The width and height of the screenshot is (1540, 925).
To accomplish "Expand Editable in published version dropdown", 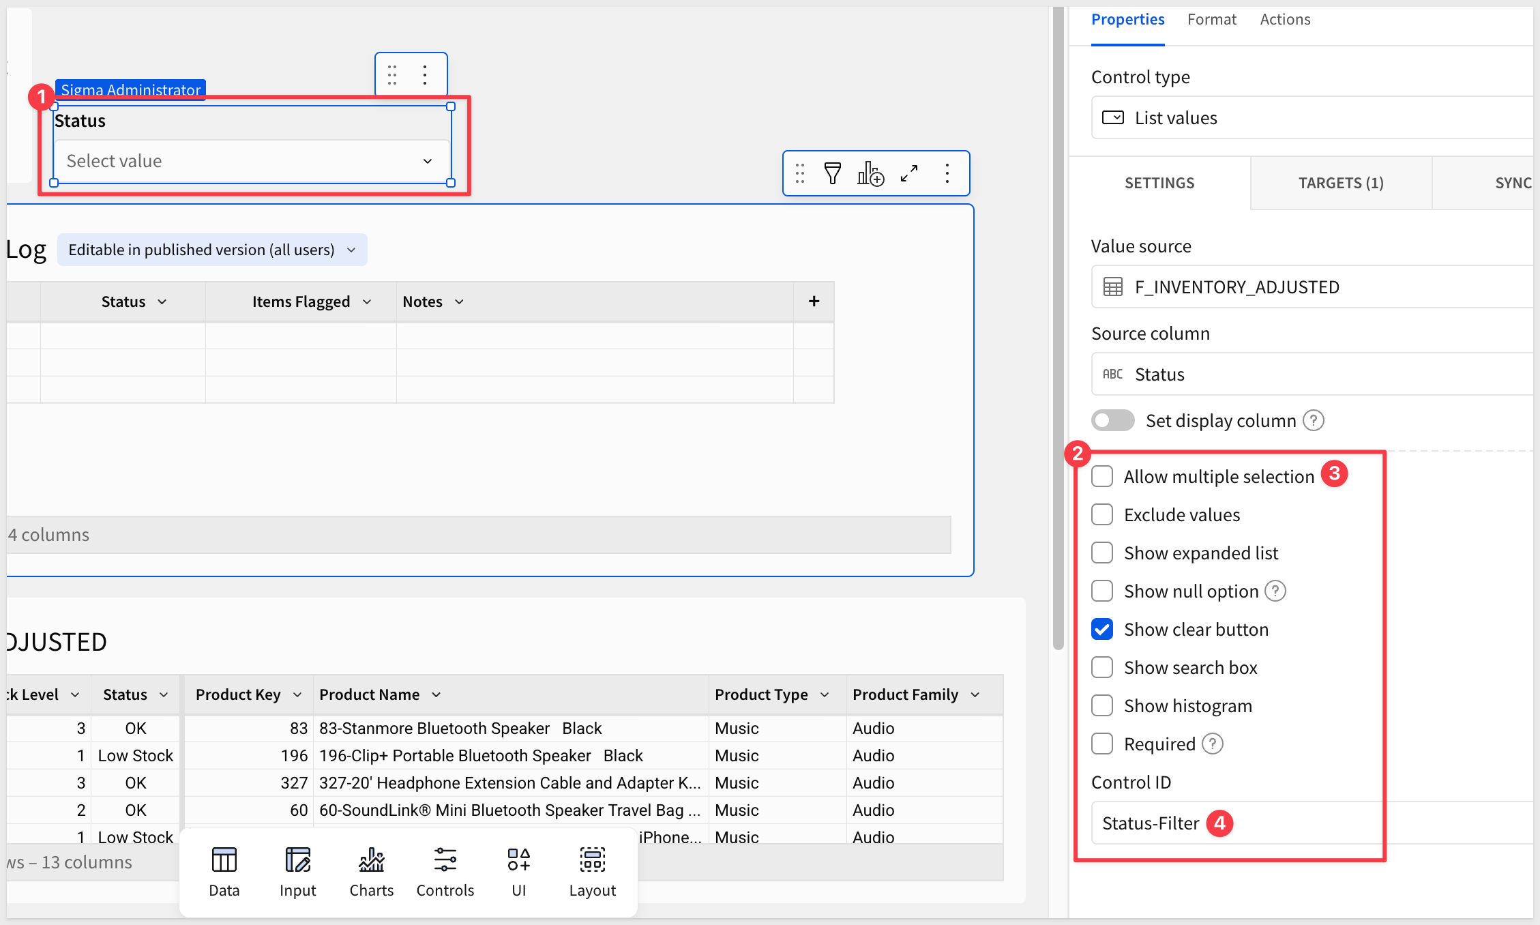I will (x=212, y=250).
